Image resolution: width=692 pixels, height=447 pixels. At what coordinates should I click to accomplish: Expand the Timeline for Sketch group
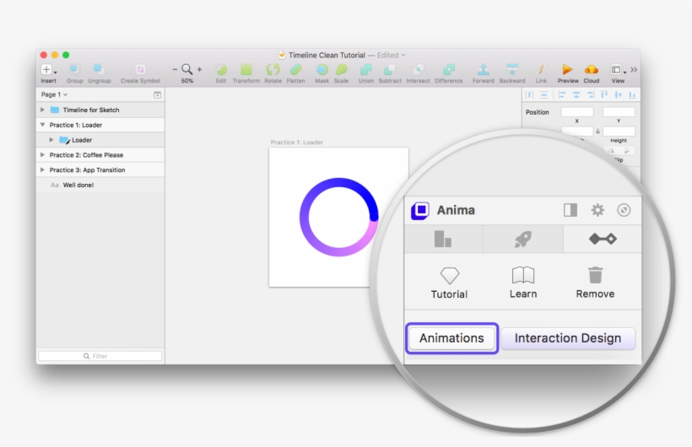(42, 110)
